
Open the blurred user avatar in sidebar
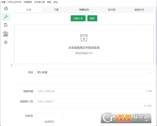[6, 34]
